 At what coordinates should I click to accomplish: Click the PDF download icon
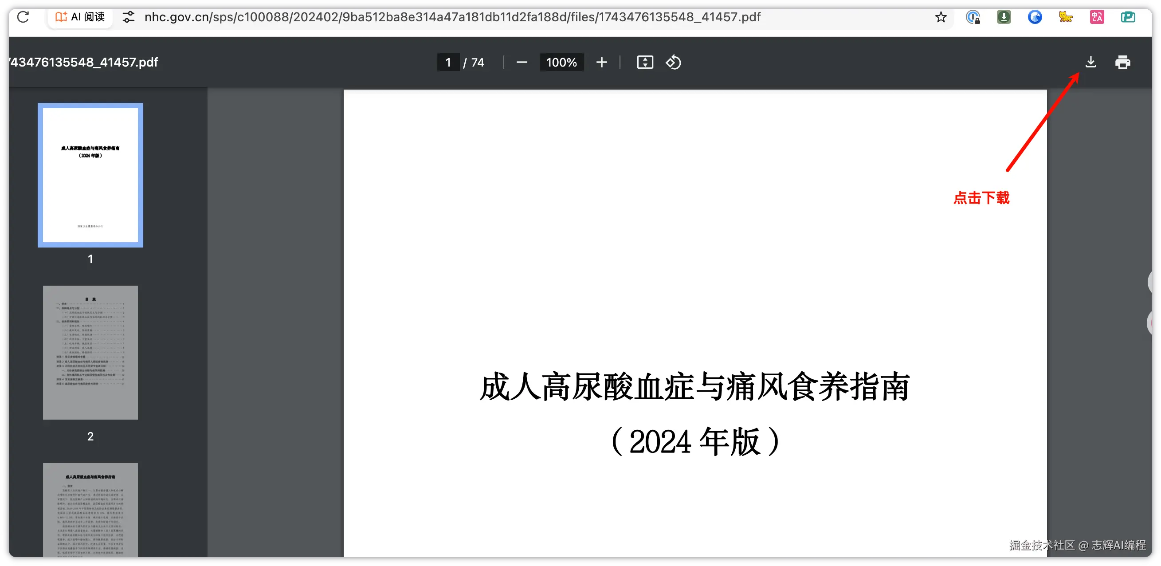point(1090,62)
